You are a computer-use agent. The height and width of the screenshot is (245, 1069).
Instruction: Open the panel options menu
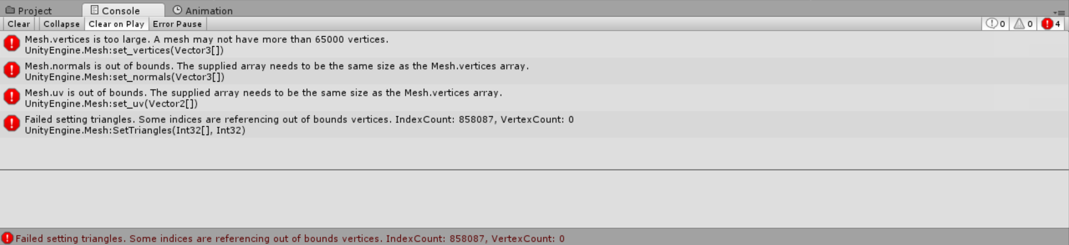1059,12
